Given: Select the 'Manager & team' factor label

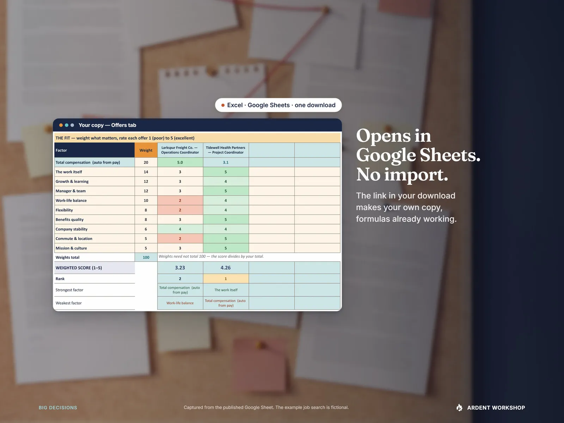Looking at the screenshot, I should click(94, 191).
